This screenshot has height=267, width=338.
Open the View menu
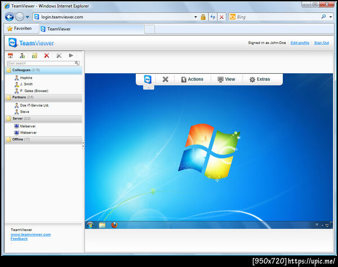226,79
